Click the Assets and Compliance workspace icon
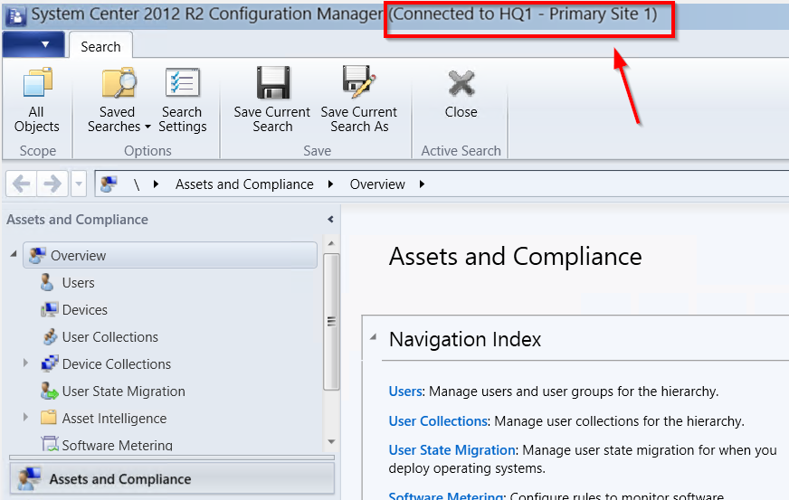Screen dimensions: 789x500 29,478
